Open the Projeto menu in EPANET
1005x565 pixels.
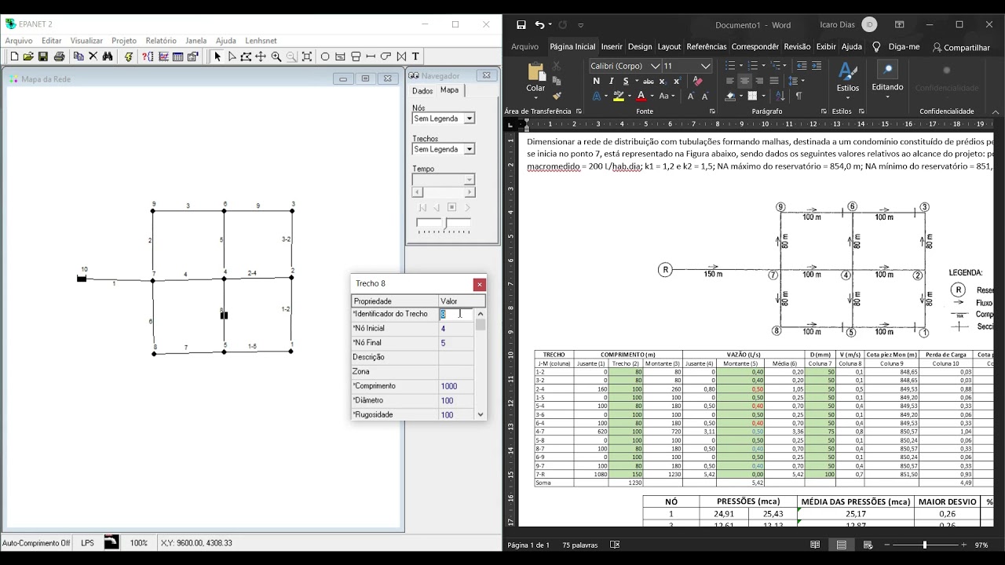[124, 41]
